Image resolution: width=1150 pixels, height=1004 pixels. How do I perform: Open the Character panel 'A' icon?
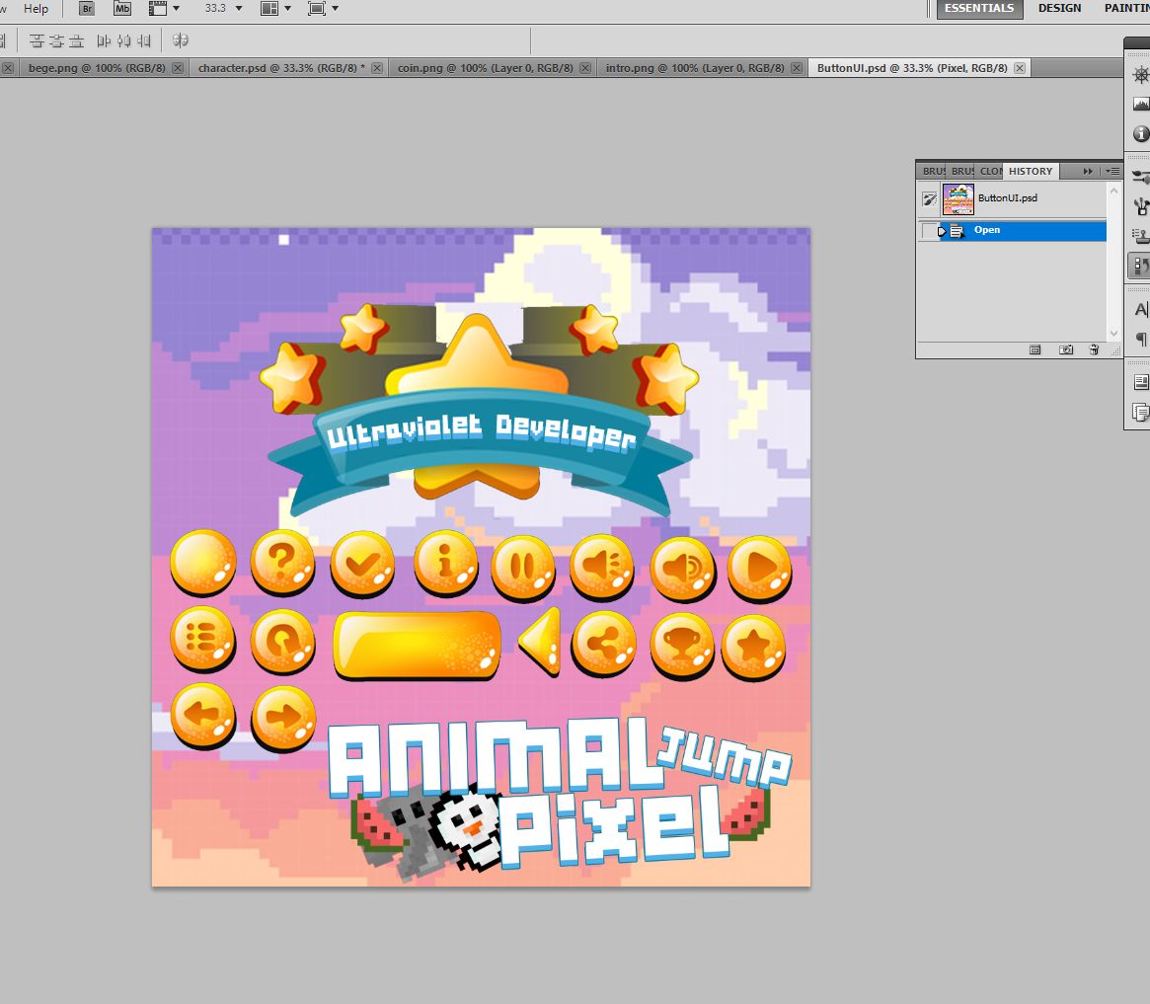tap(1141, 309)
